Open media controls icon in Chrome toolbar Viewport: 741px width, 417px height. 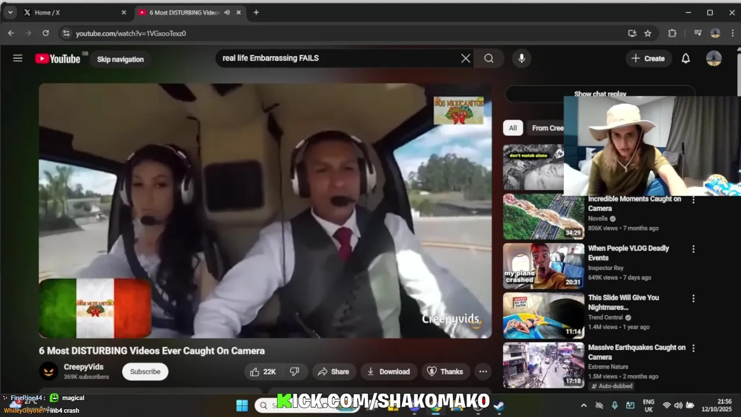click(x=698, y=33)
